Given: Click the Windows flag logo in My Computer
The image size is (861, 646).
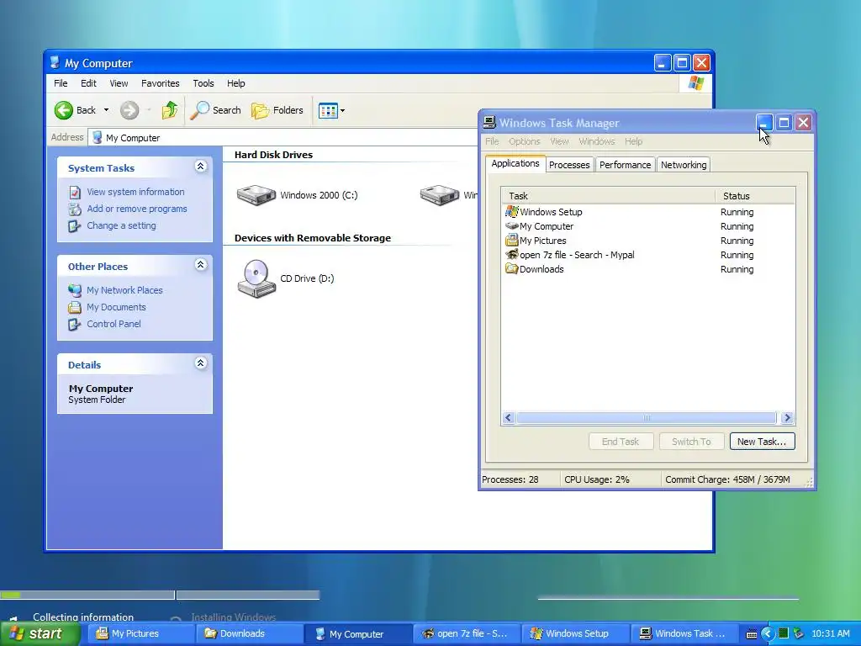Looking at the screenshot, I should (x=695, y=83).
